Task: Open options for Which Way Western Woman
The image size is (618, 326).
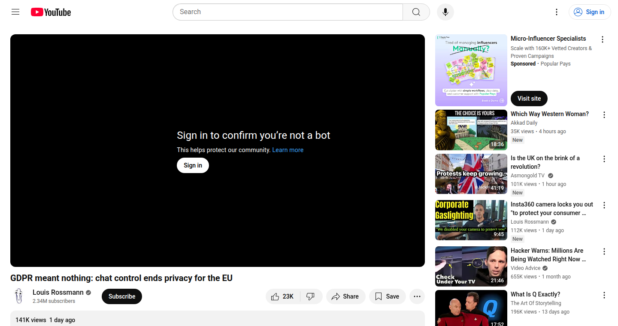Action: pos(604,115)
